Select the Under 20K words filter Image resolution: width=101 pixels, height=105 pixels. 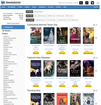pos(40,20)
